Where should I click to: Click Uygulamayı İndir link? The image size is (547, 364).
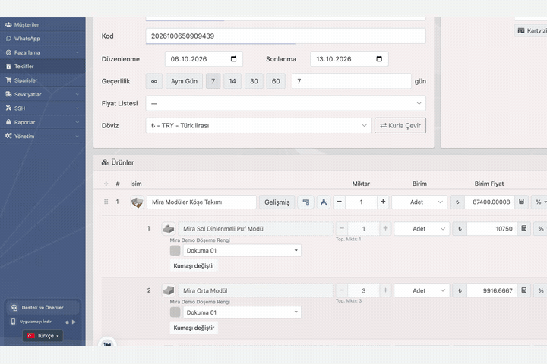click(35, 322)
